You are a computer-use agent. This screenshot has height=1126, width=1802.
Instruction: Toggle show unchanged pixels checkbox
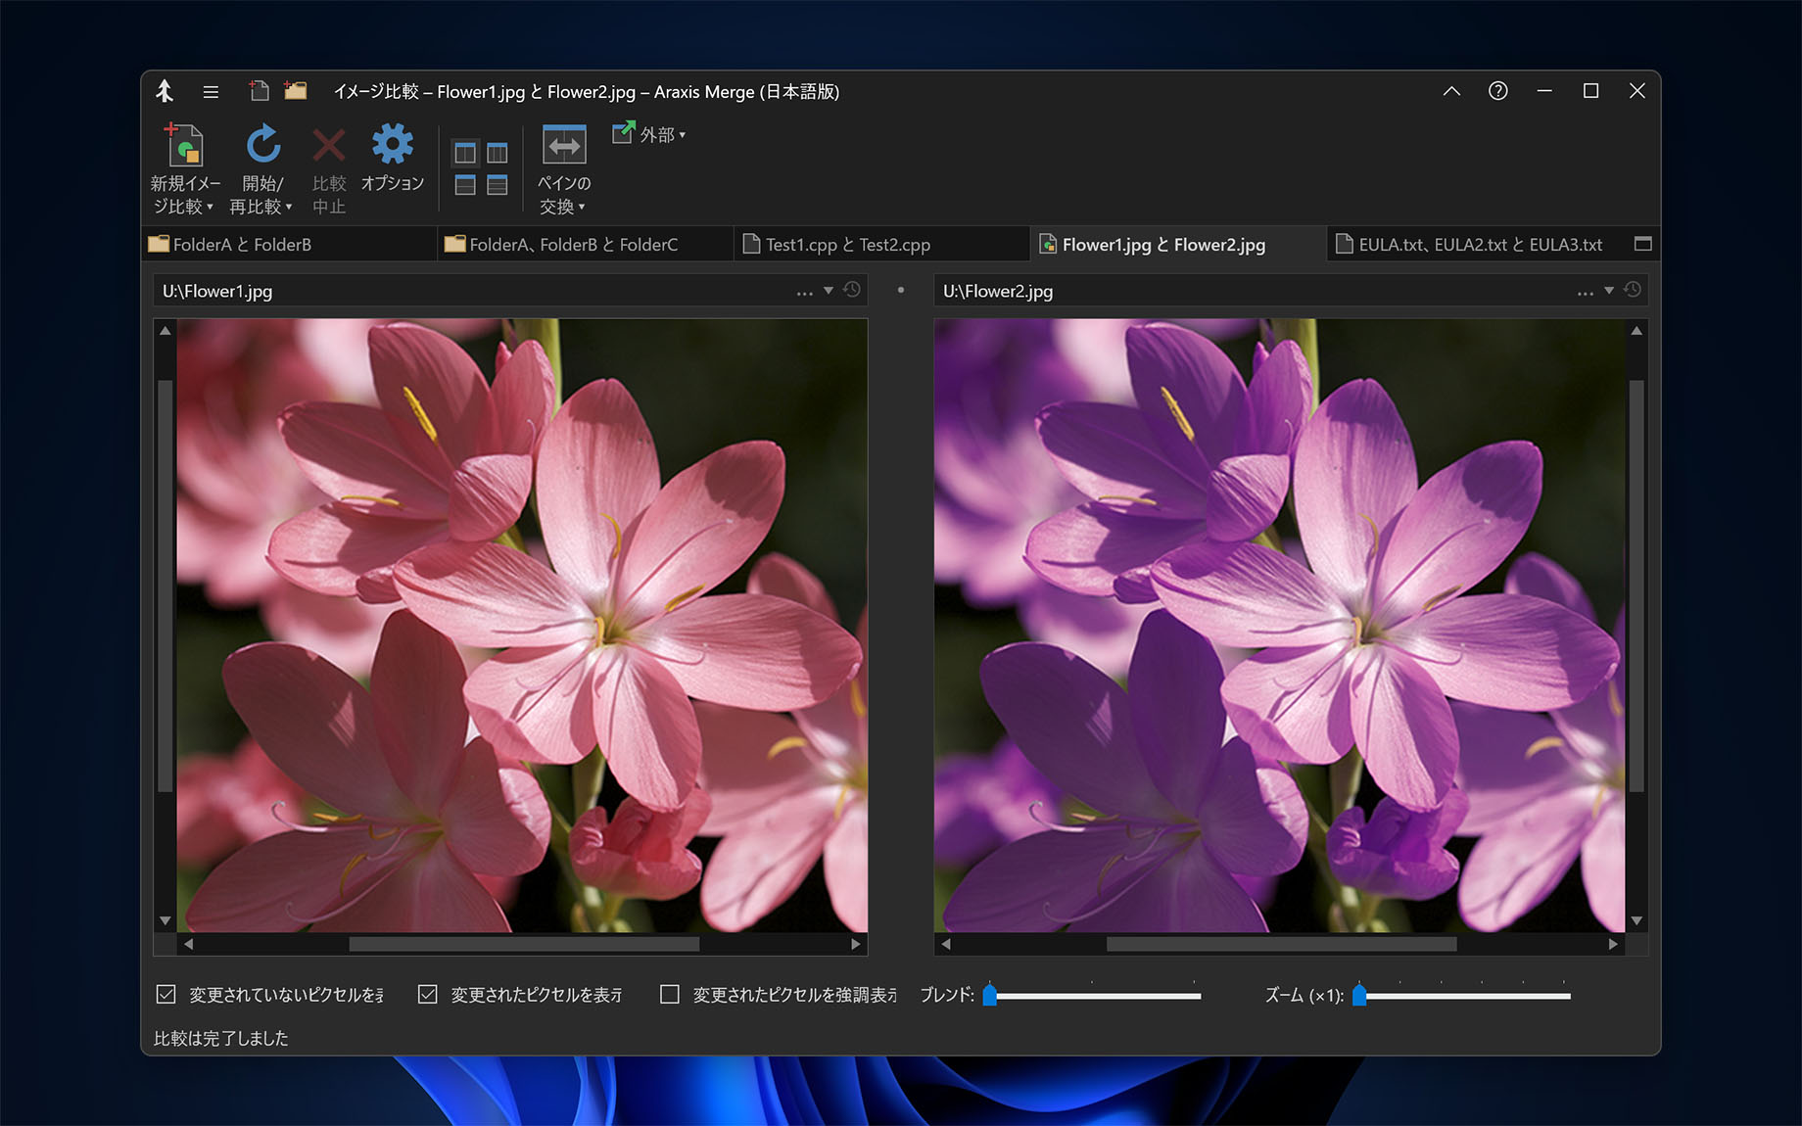166,995
